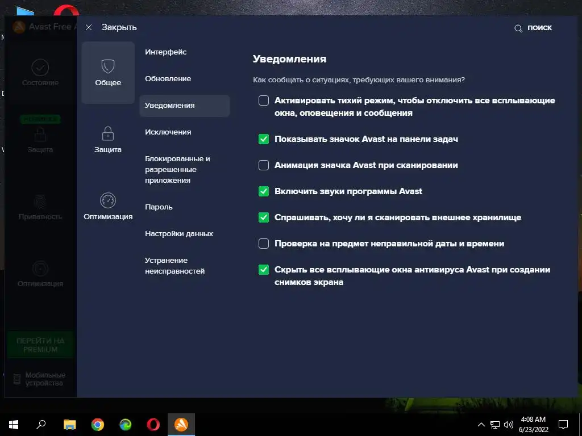Uncheck Спрашивать о сканировании внешнего хранилища
The width and height of the screenshot is (582, 436).
pyautogui.click(x=264, y=217)
